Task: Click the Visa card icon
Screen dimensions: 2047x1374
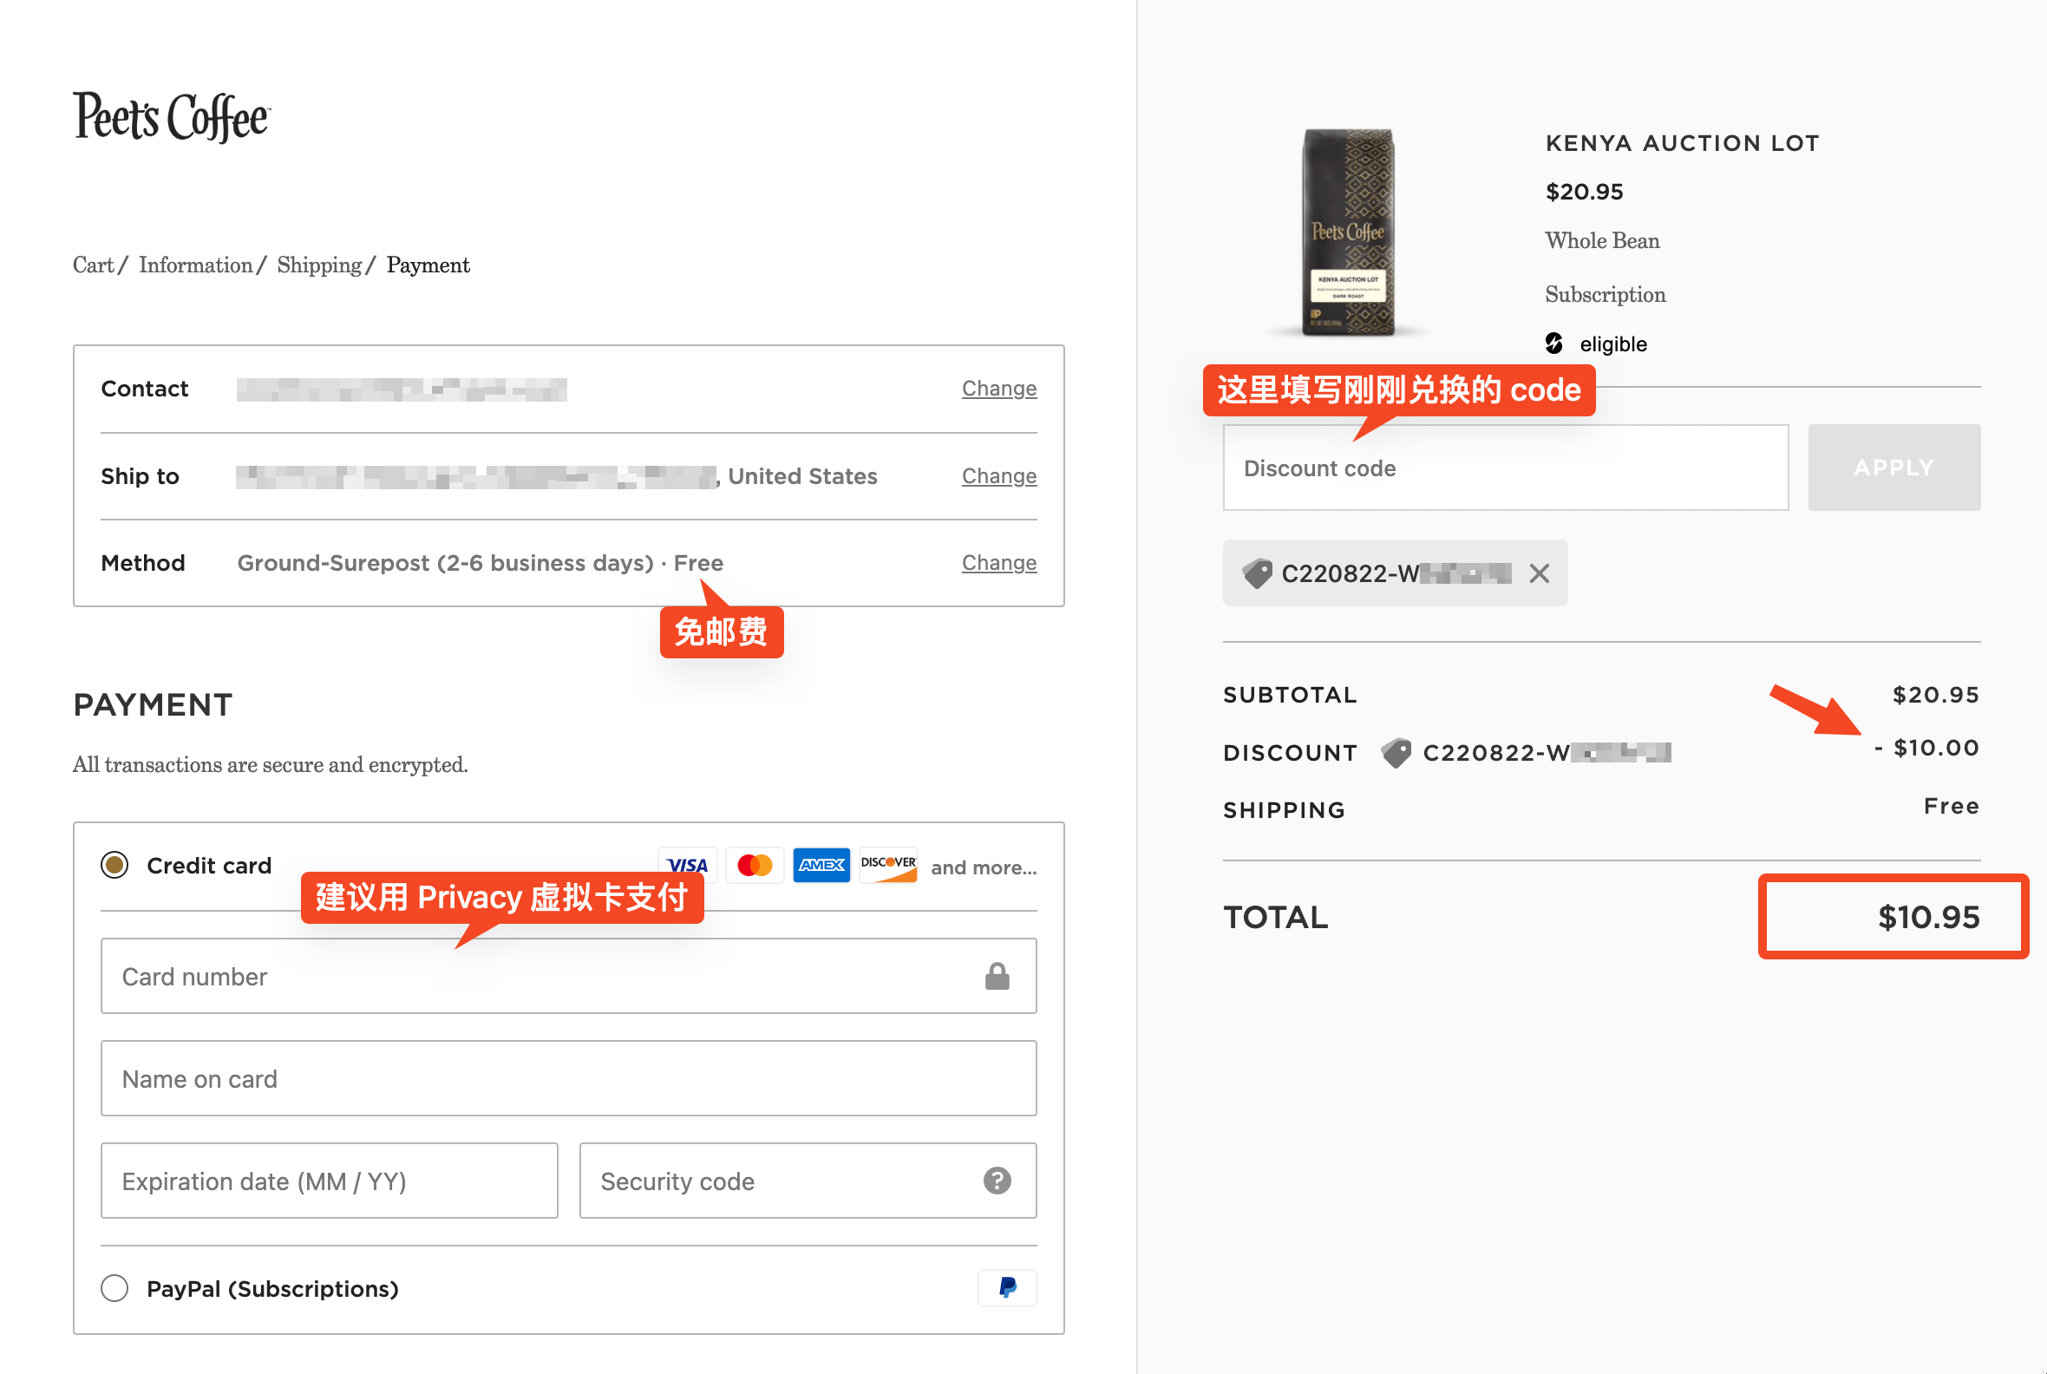Action: [688, 866]
